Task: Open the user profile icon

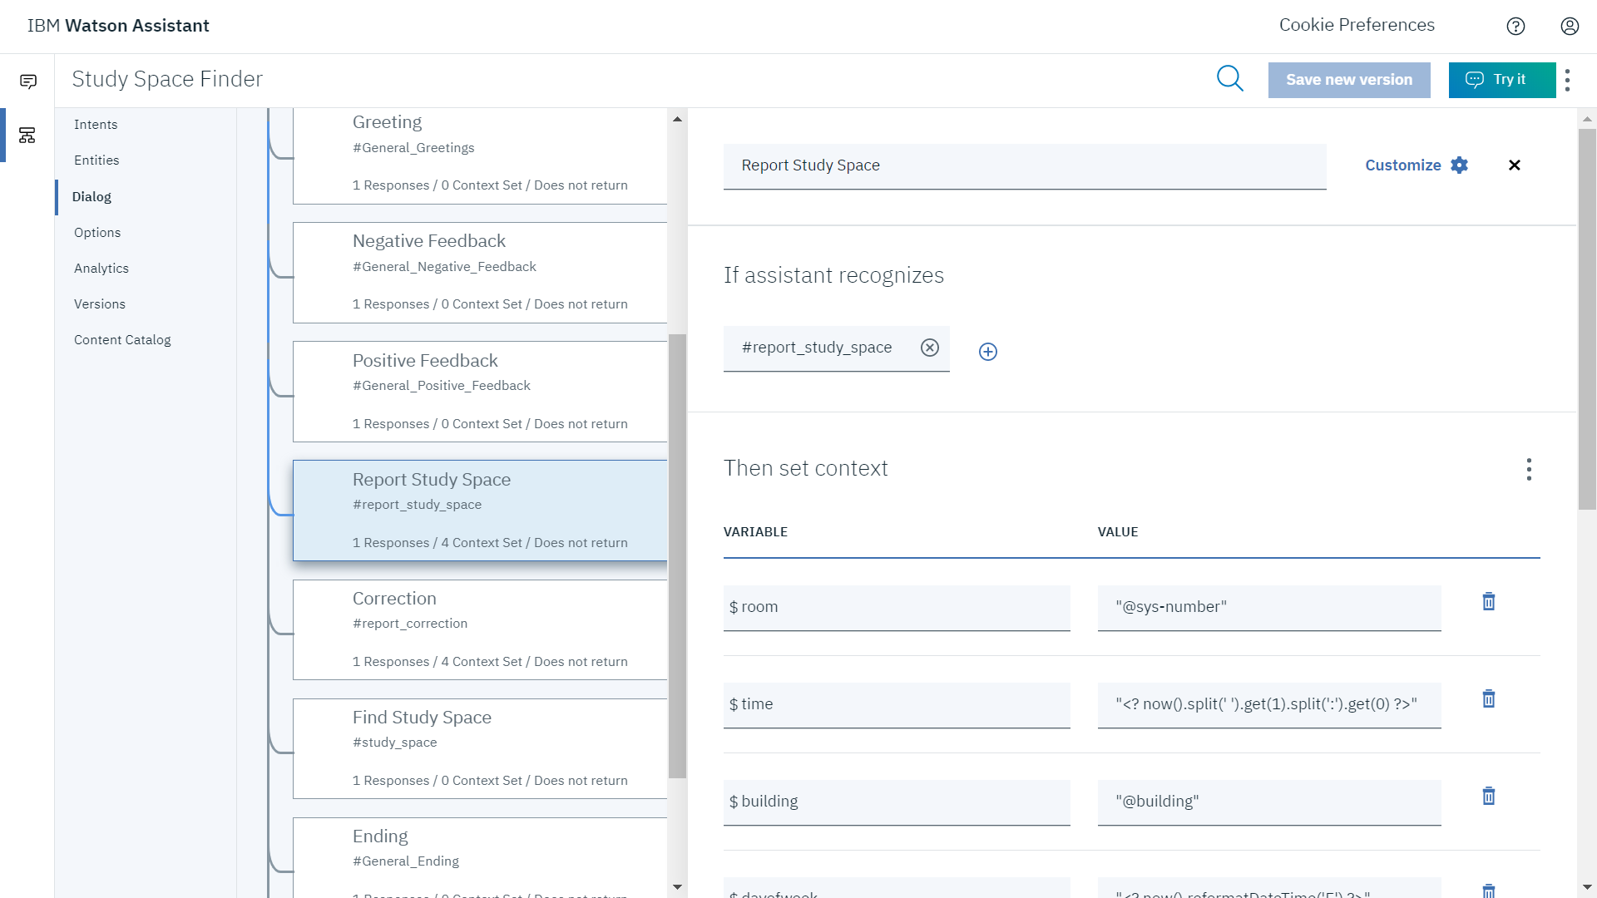Action: pyautogui.click(x=1569, y=26)
